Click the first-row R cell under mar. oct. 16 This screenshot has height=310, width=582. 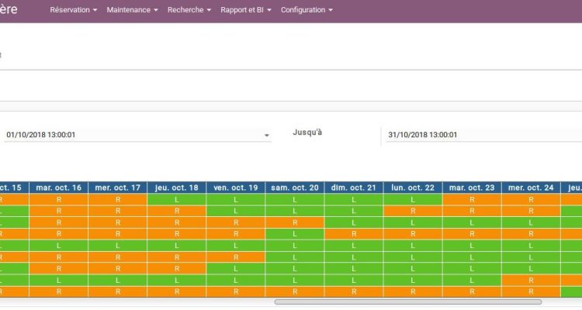coord(59,199)
